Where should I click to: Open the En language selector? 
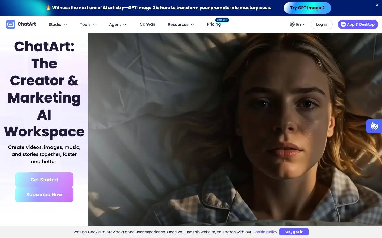point(297,24)
